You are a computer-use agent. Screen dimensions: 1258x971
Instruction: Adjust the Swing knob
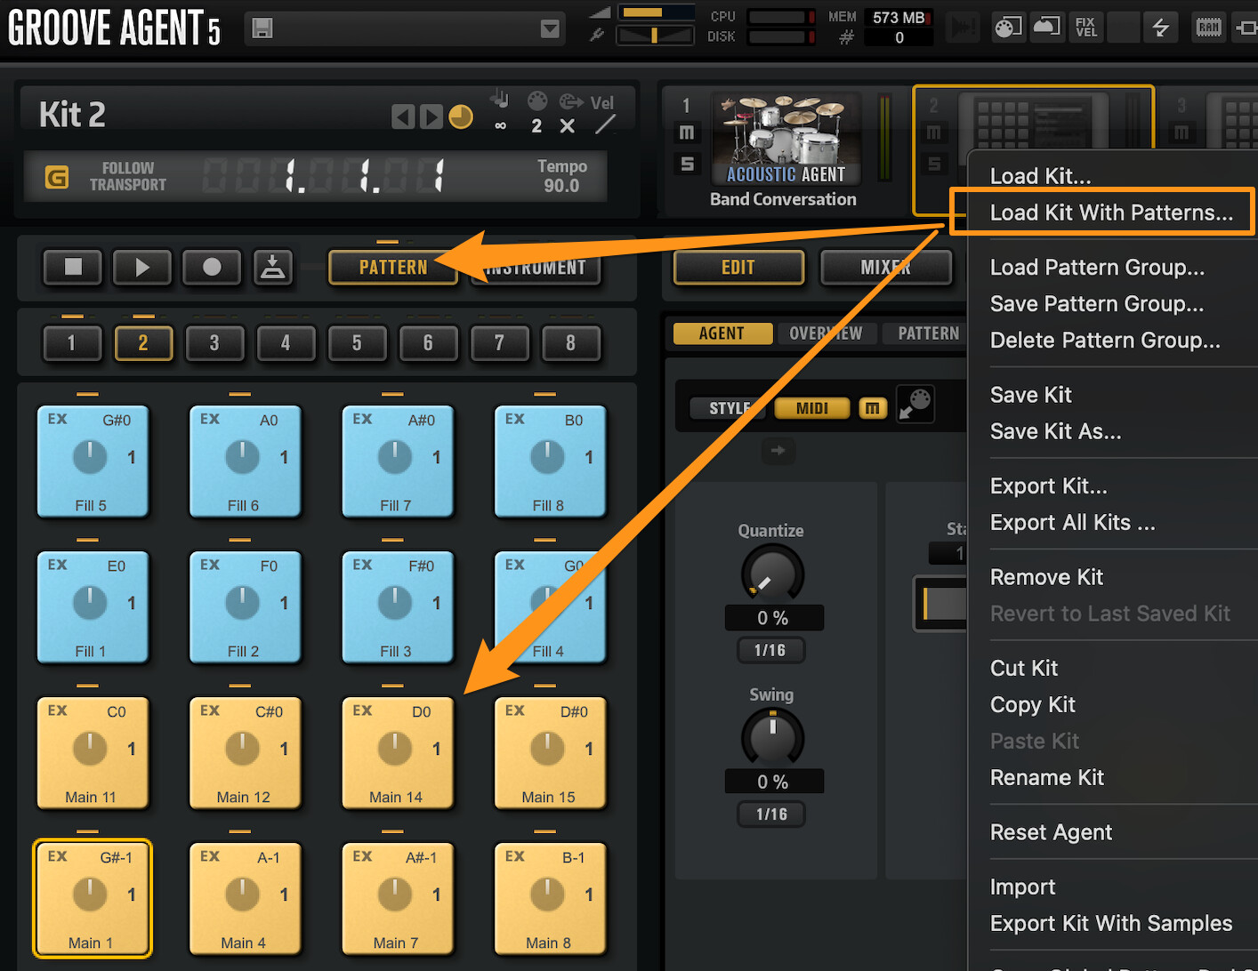[x=771, y=738]
